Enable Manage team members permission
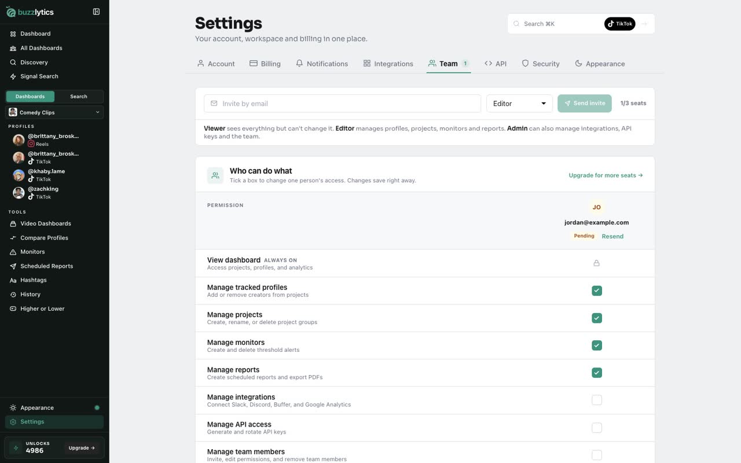This screenshot has width=741, height=463. pos(597,455)
